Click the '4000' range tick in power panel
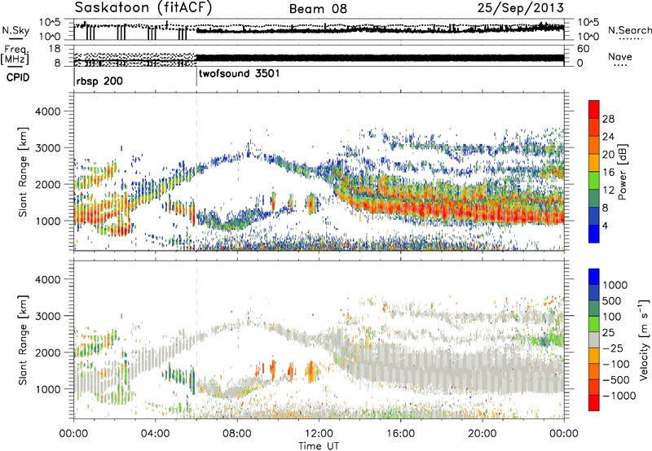 (47, 112)
